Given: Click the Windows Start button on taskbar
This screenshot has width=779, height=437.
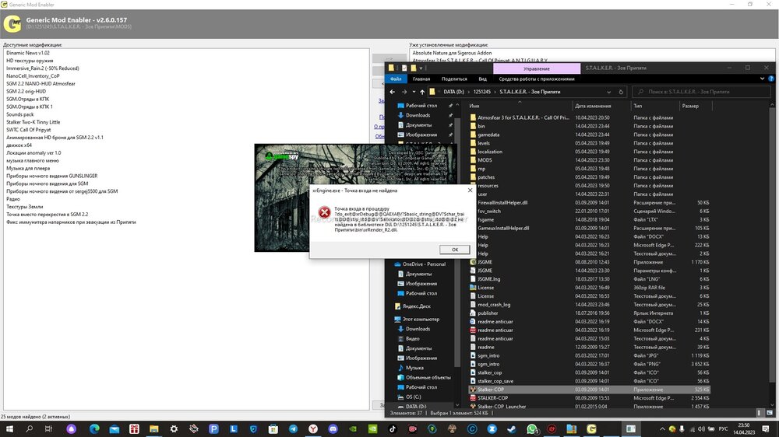Looking at the screenshot, I should tap(9, 428).
